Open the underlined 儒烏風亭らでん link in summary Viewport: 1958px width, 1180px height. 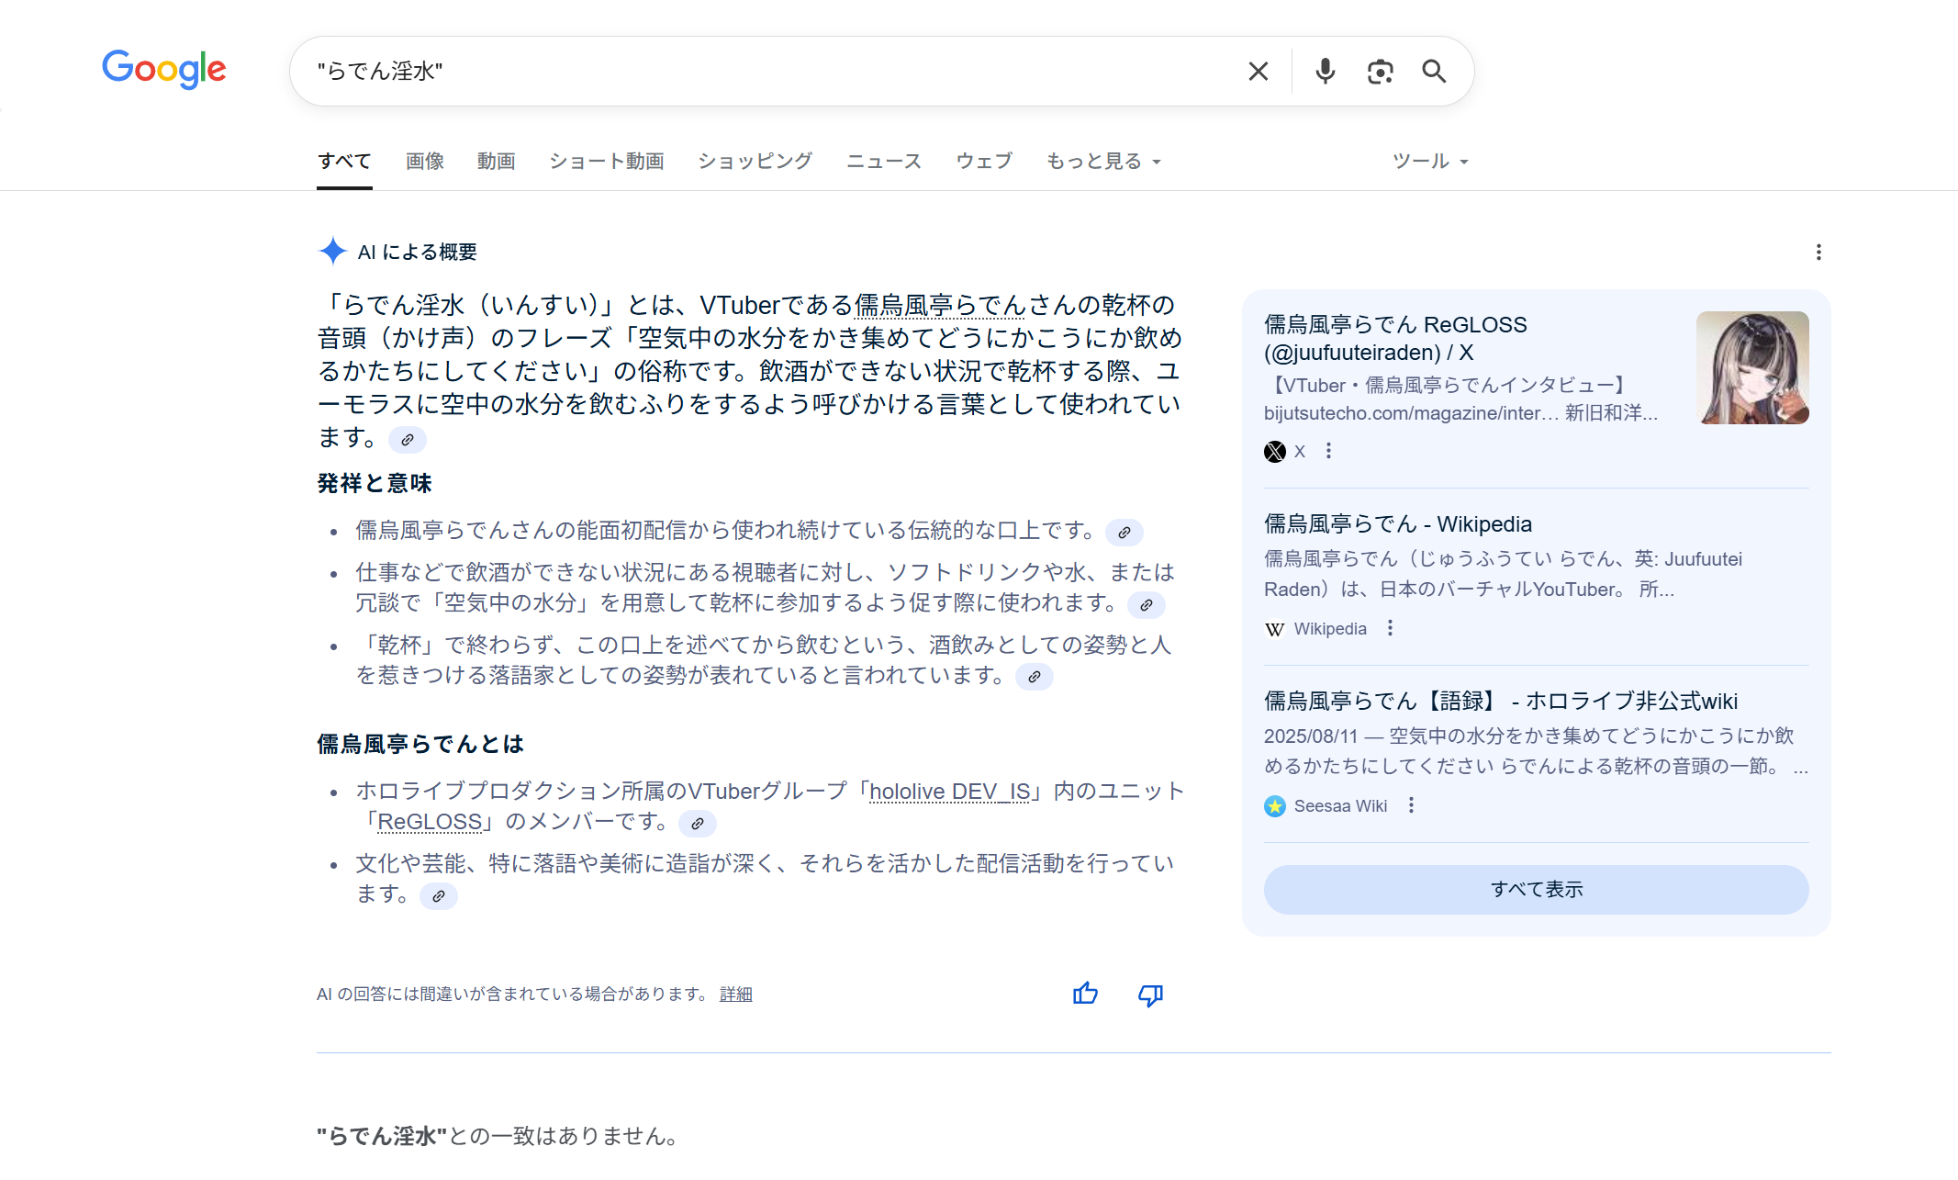pos(941,305)
